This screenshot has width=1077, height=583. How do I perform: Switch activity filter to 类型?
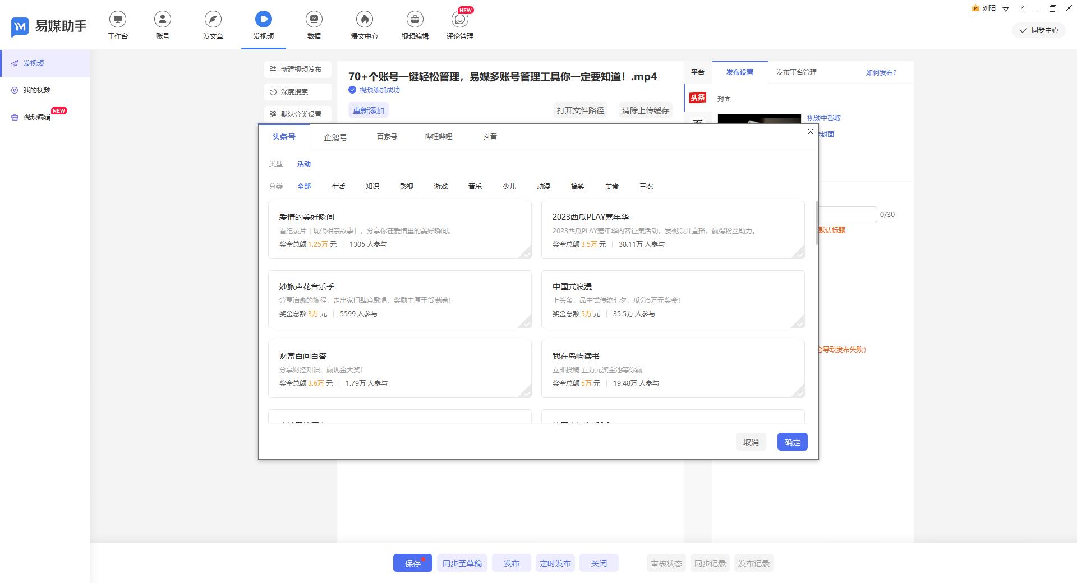(x=275, y=164)
